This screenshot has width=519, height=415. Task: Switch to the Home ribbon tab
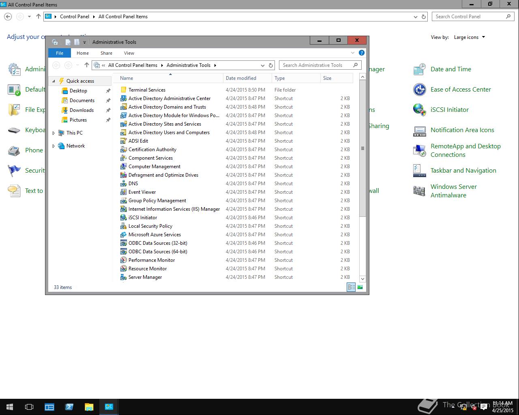83,53
